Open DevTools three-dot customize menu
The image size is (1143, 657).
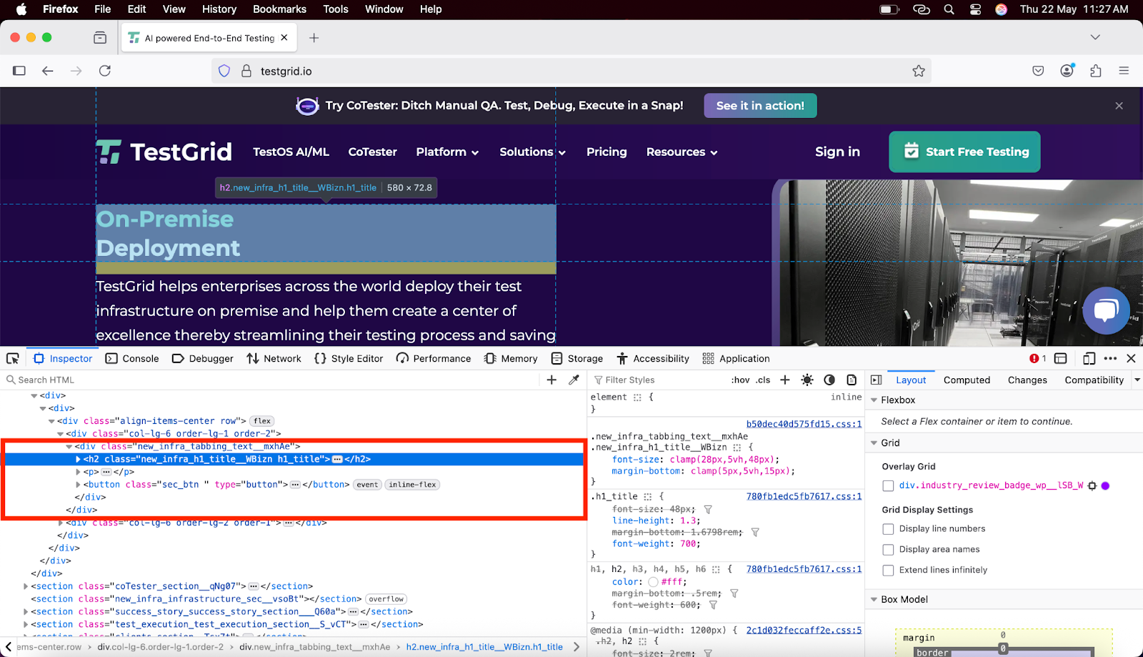coord(1110,358)
